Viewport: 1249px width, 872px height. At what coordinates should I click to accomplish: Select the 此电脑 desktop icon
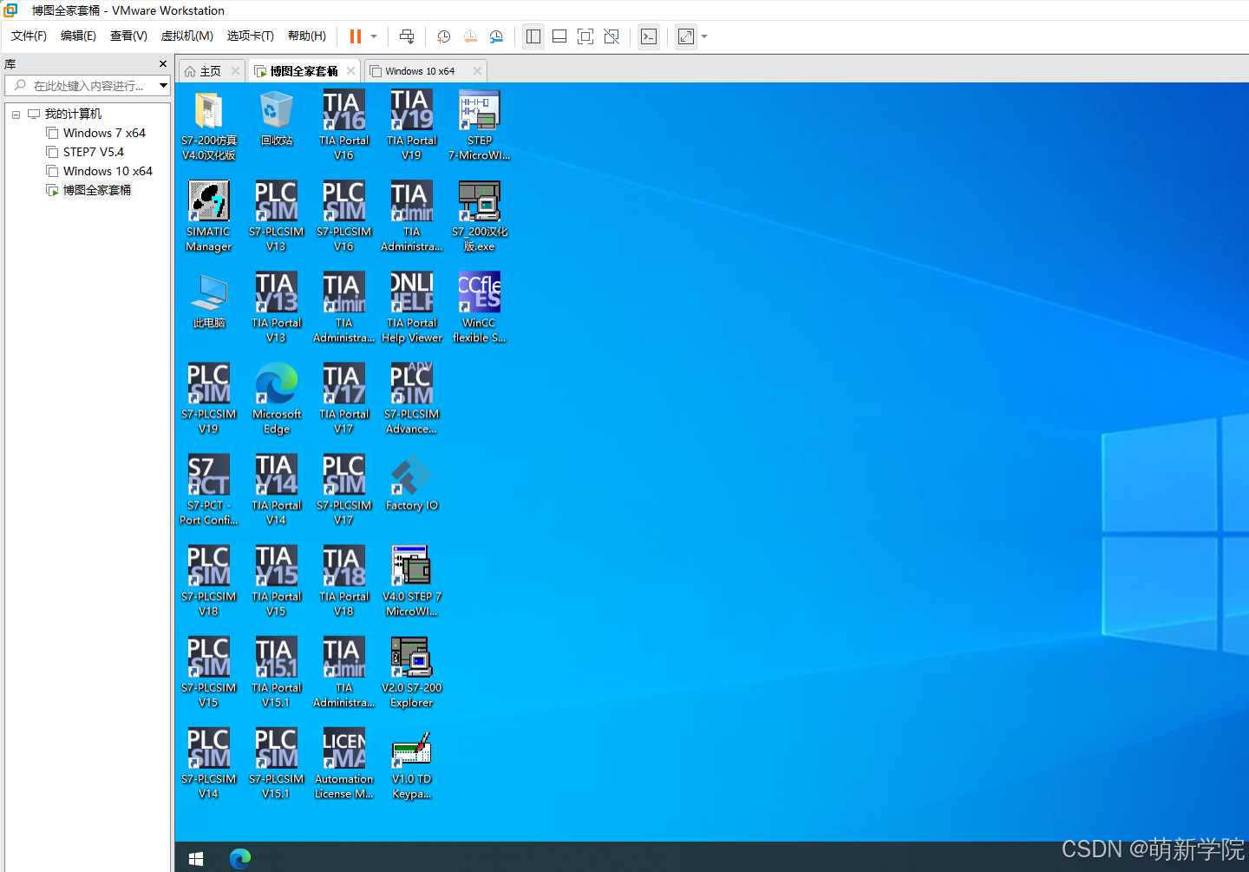[208, 301]
